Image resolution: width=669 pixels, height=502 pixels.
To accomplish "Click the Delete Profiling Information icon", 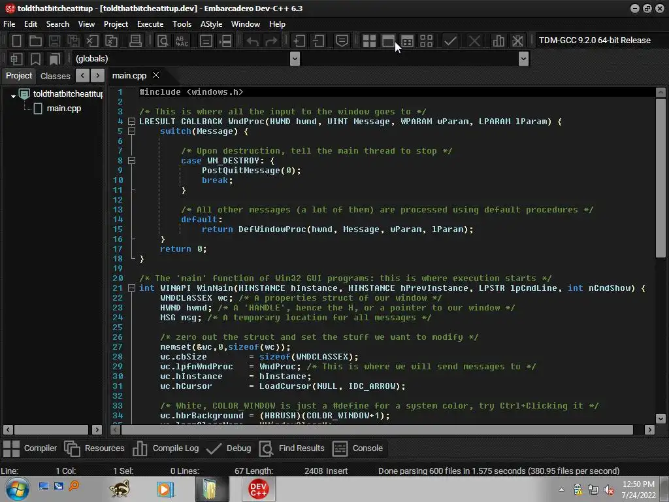I will 517,41.
